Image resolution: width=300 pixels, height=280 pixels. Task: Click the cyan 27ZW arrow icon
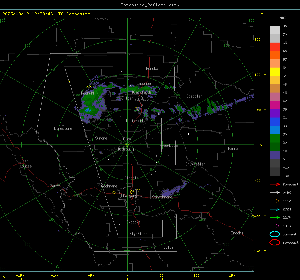click(x=275, y=209)
